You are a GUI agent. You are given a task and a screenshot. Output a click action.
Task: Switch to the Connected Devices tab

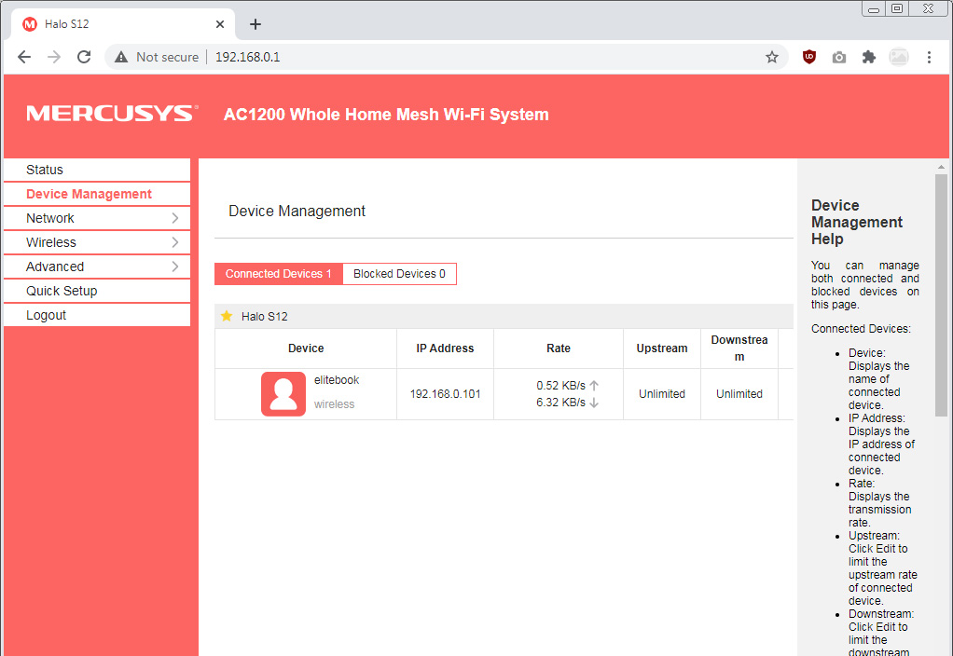click(279, 274)
